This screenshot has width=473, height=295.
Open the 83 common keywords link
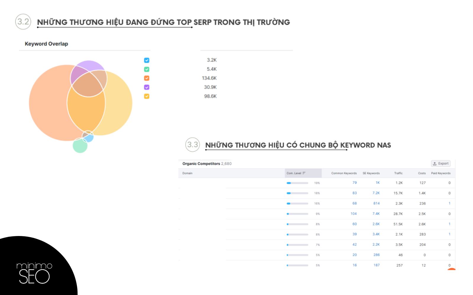pos(354,193)
